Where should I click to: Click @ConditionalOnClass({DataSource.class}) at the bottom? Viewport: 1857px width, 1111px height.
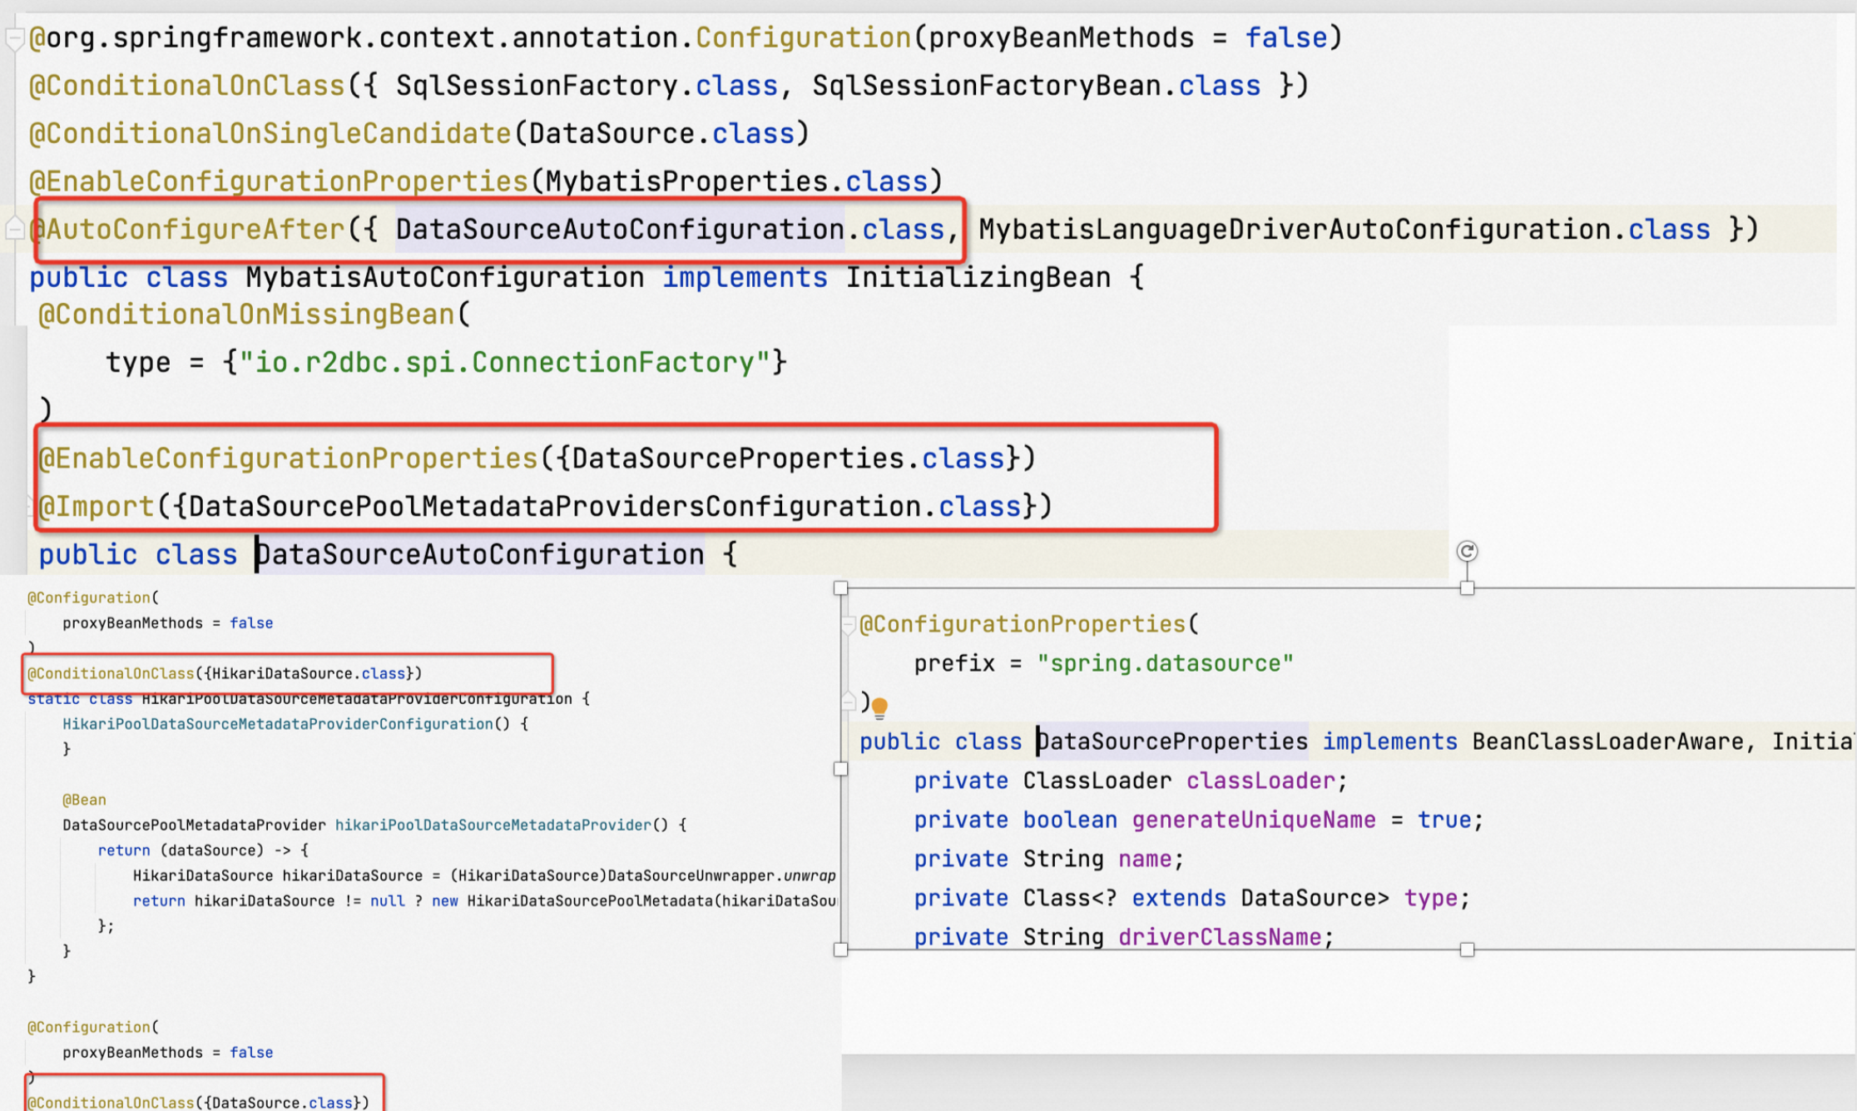(198, 1103)
